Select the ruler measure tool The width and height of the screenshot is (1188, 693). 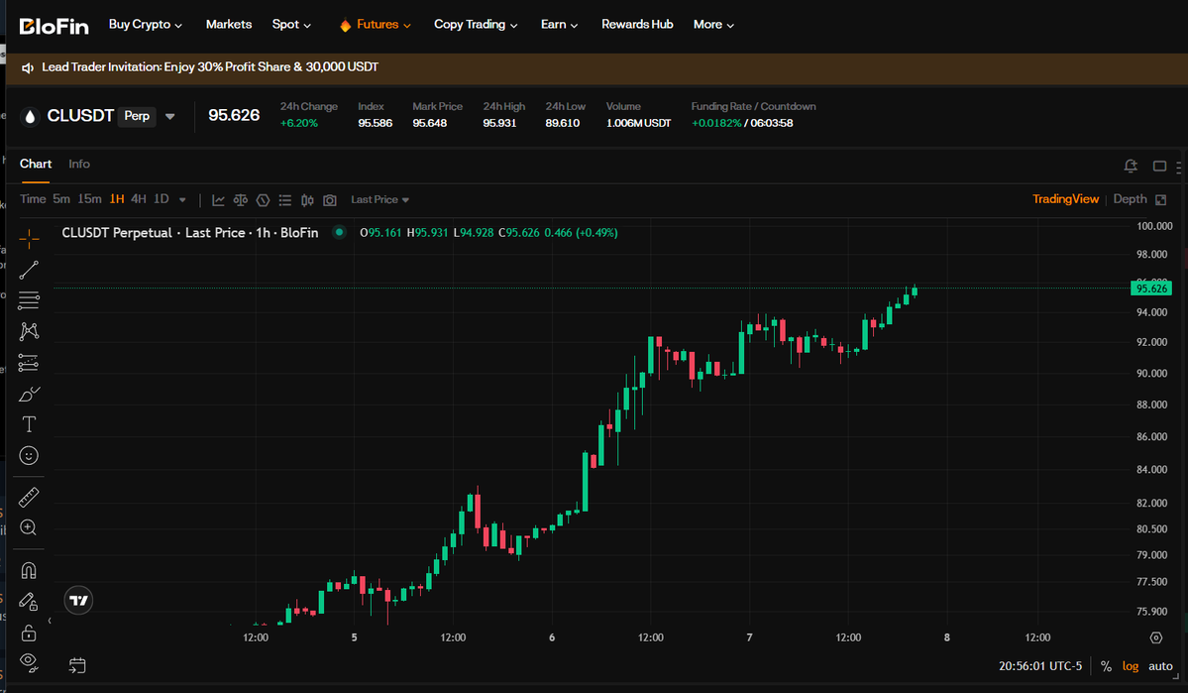click(x=29, y=498)
